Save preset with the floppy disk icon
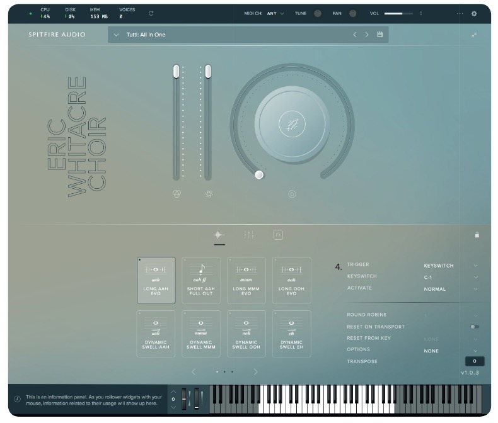This screenshot has height=423, width=498. click(x=379, y=34)
